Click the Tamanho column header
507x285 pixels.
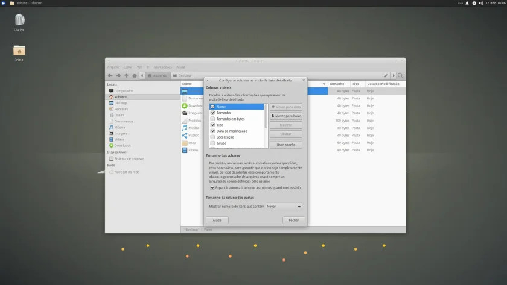tap(339, 84)
